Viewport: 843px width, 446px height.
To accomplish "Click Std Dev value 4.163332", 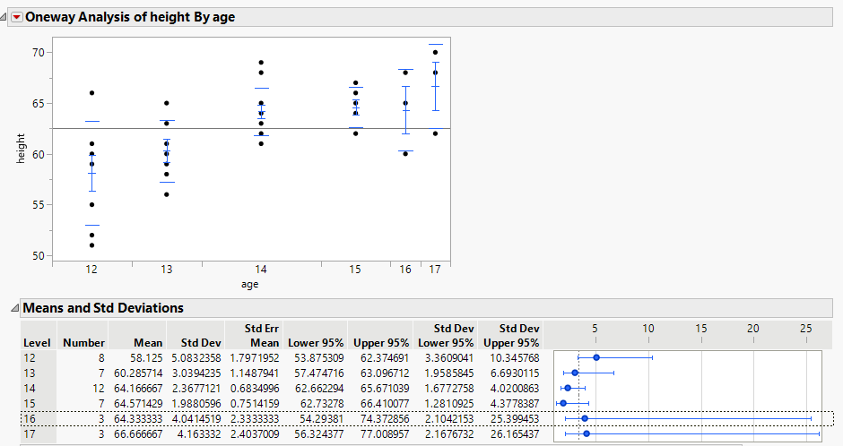I will [x=200, y=433].
